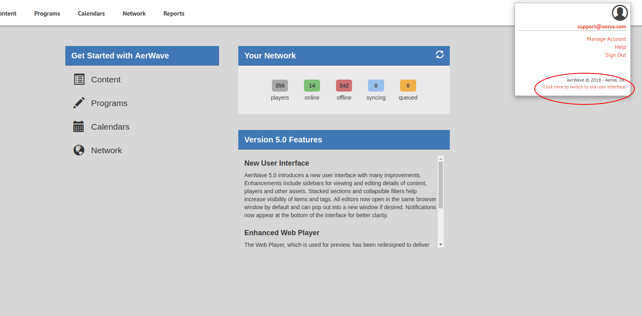Click the features scrollbar up arrow

pos(441,159)
